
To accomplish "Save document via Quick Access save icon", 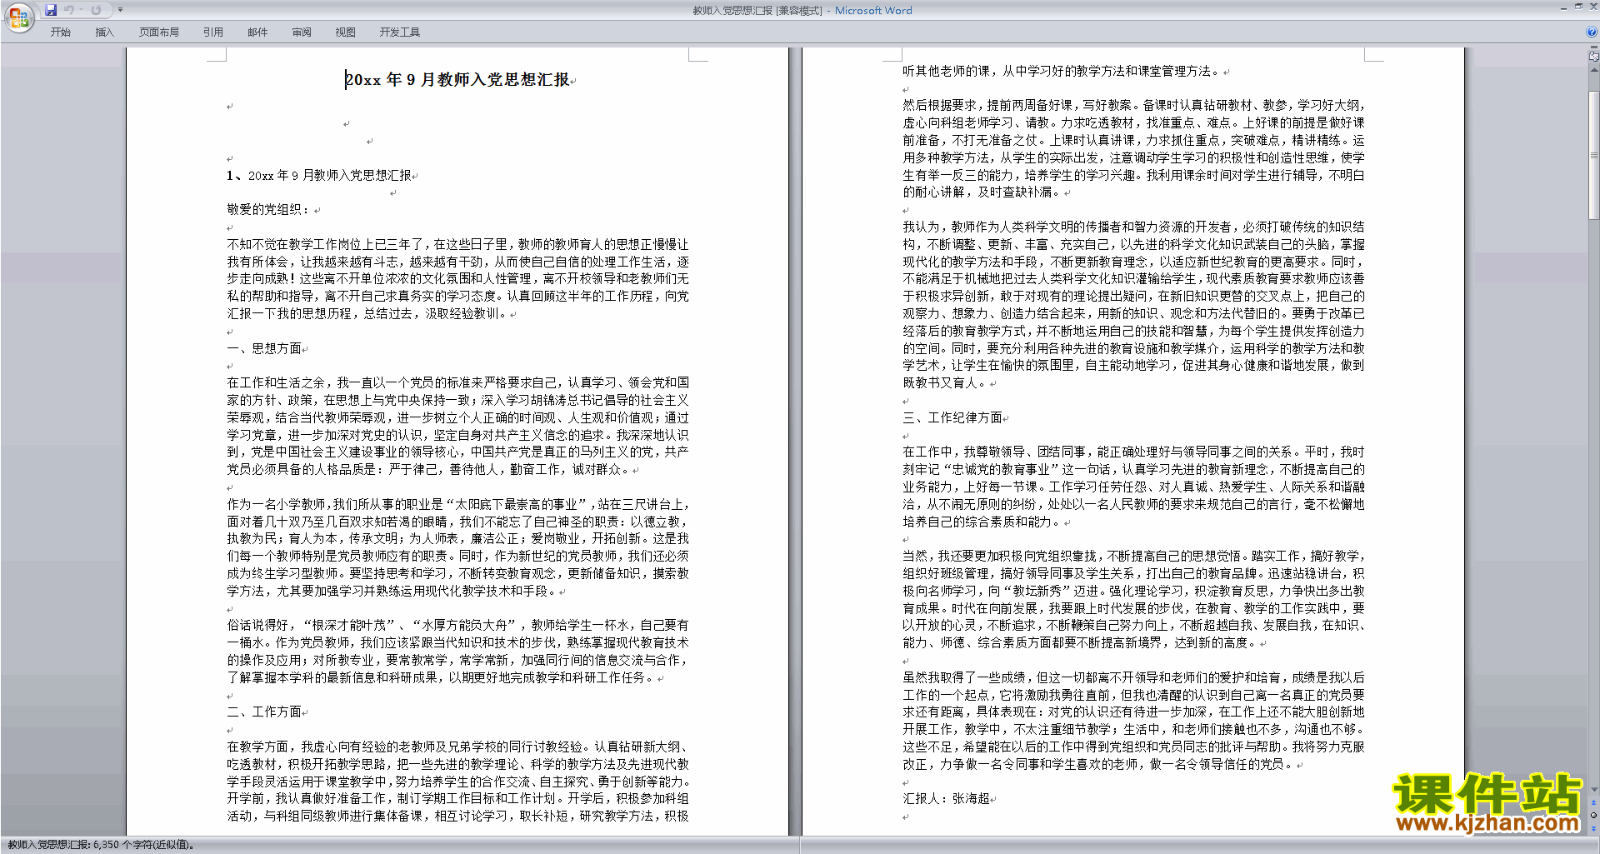I will [51, 10].
